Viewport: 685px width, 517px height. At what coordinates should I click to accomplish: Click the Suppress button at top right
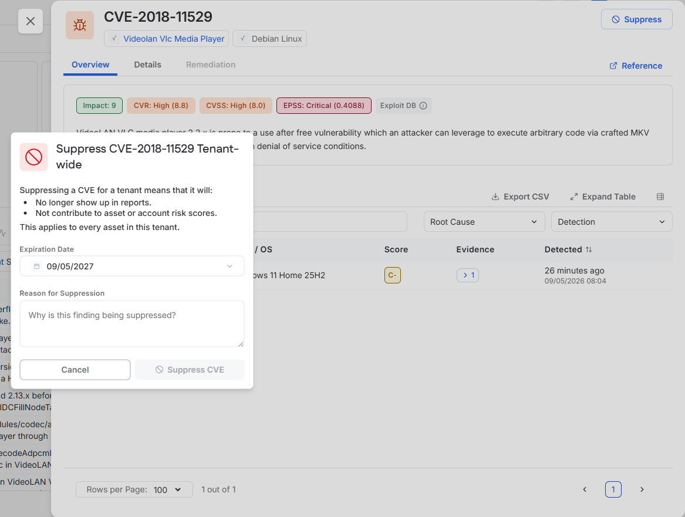click(636, 19)
